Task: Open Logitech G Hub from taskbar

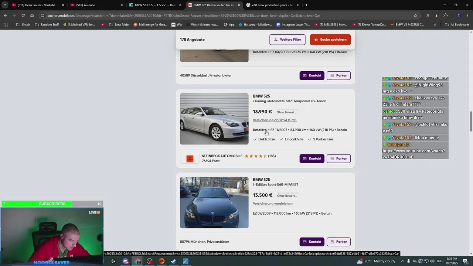Action: [x=113, y=261]
